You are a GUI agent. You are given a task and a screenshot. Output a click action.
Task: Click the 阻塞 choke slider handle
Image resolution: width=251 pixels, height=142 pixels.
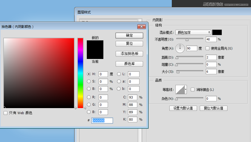pos(176,65)
